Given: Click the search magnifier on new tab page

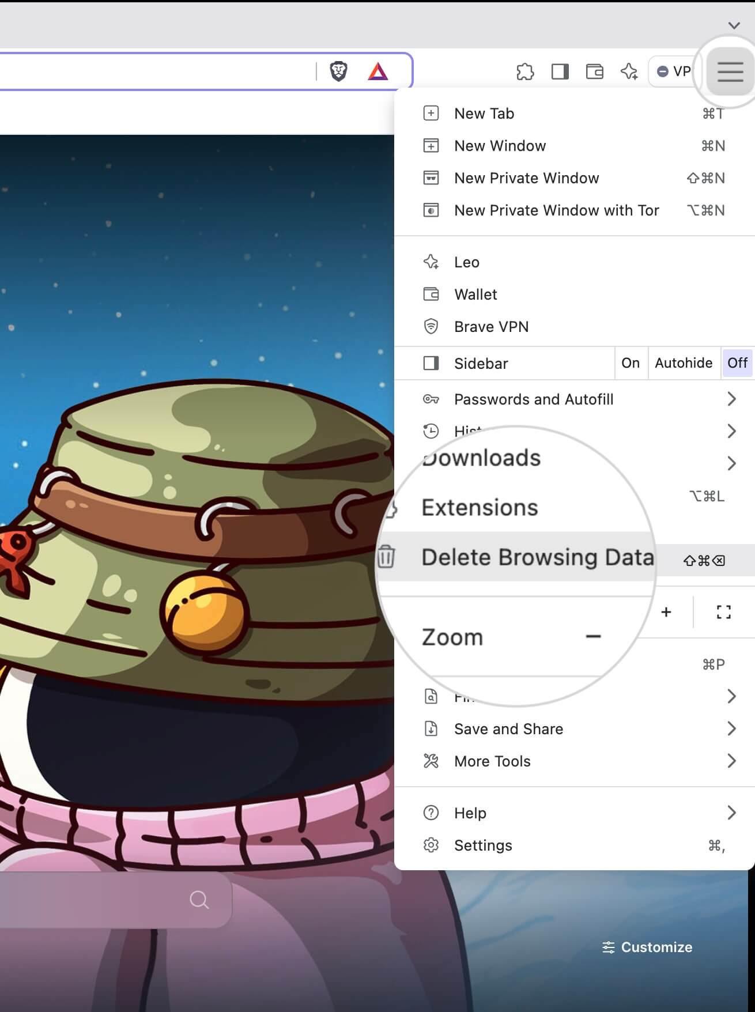Looking at the screenshot, I should point(199,900).
